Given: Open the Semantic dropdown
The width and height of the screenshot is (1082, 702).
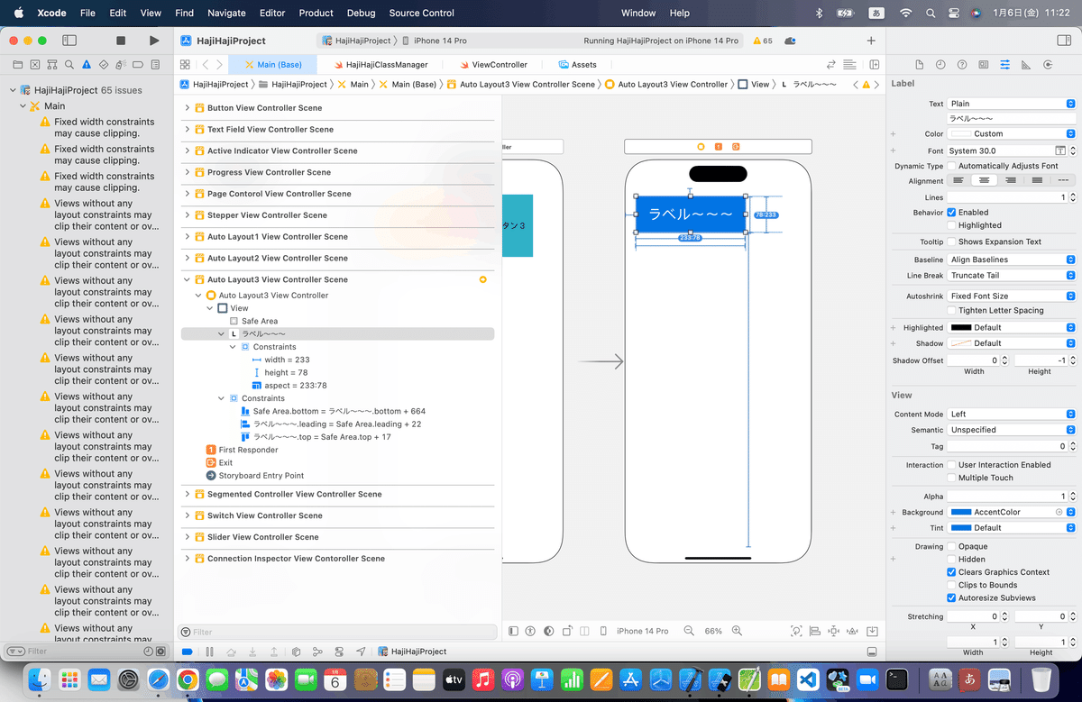Looking at the screenshot, I should click(x=1012, y=430).
